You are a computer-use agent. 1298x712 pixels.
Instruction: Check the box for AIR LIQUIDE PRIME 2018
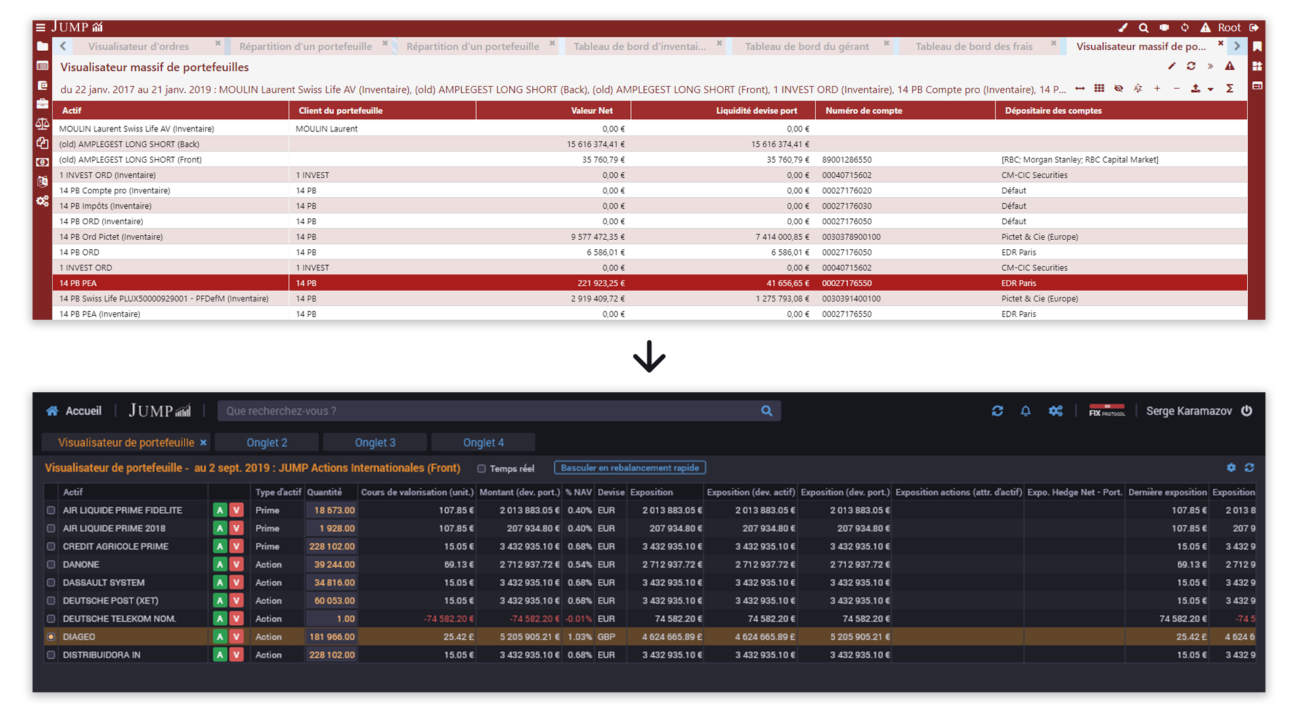click(51, 528)
